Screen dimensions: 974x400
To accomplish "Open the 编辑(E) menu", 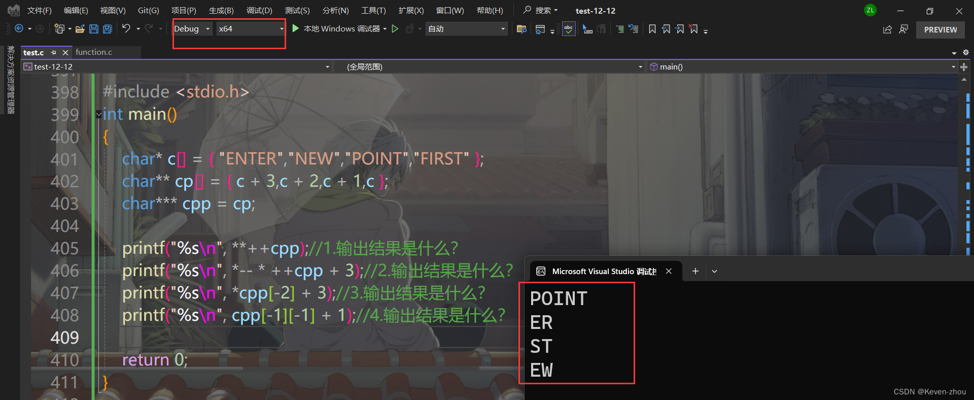I will click(76, 11).
